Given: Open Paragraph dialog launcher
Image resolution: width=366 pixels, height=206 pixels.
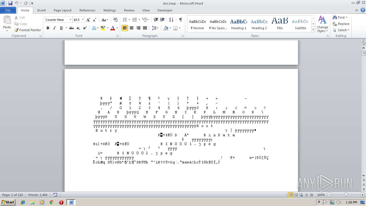Looking at the screenshot, I should (182, 36).
